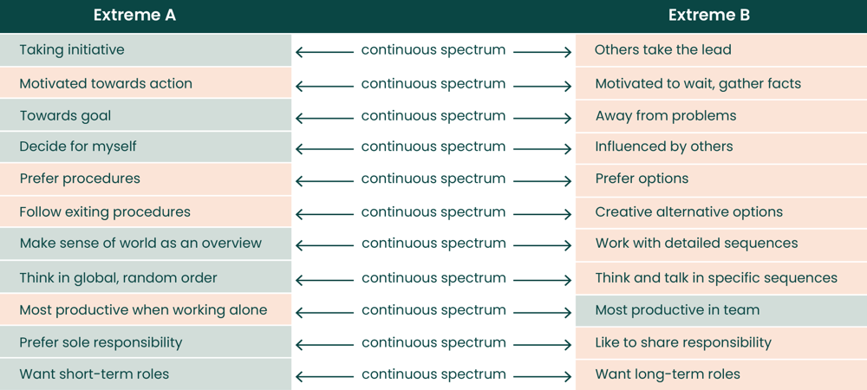
Task: Select the Extreme A column header
Action: [134, 16]
